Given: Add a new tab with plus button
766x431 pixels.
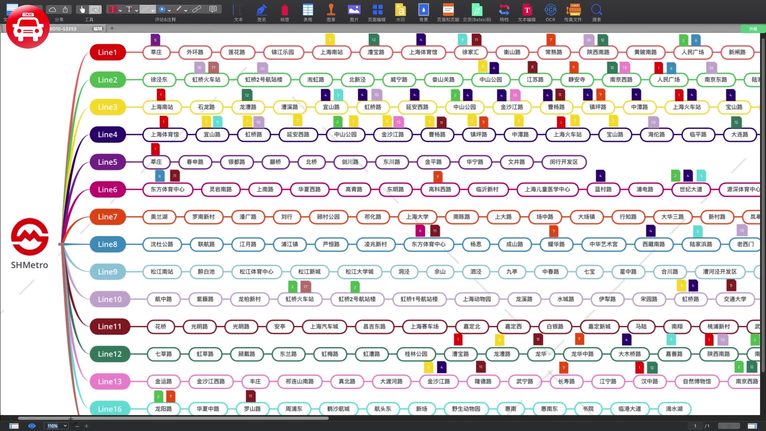Looking at the screenshot, I should click(112, 28).
